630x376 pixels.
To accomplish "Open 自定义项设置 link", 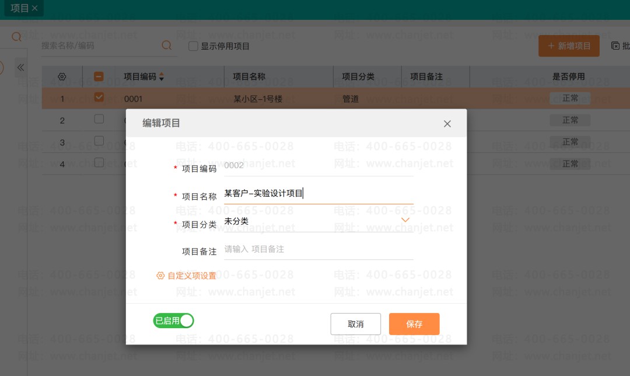I will (x=192, y=276).
